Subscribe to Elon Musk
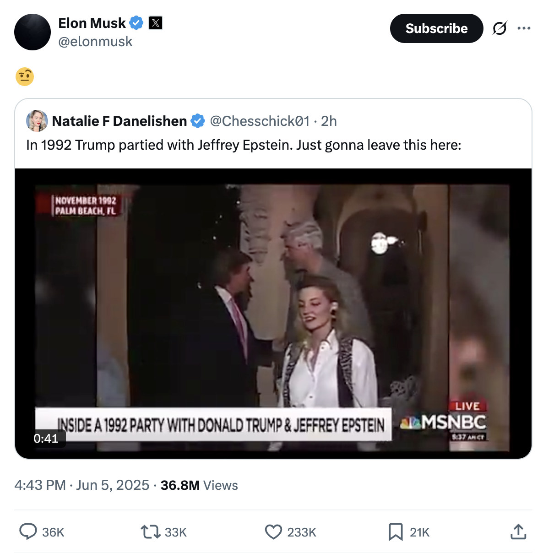This screenshot has width=543, height=553. tap(436, 28)
